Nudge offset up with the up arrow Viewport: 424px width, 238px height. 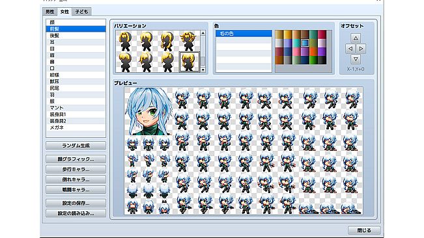[x=356, y=38]
